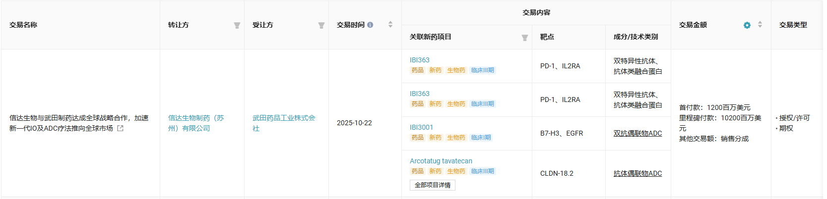The width and height of the screenshot is (827, 199).
Task: Sort by 交易时间 column arrows
Action: click(390, 24)
